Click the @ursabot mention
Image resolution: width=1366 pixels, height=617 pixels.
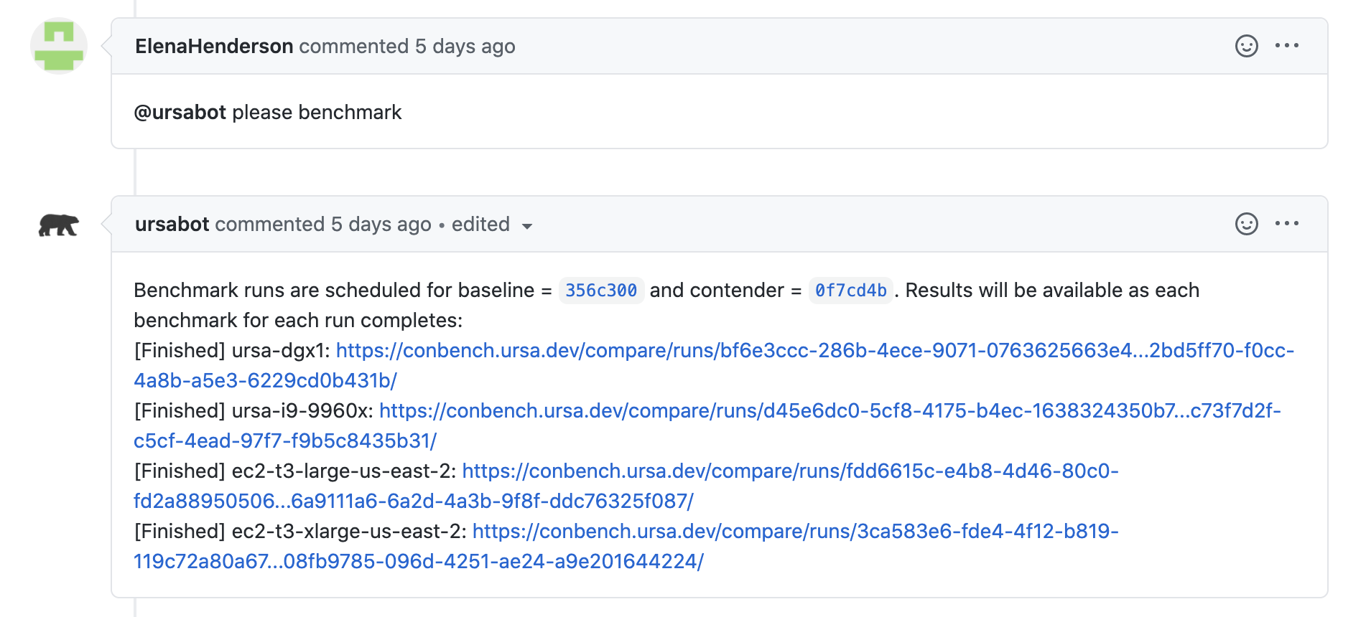coord(180,113)
